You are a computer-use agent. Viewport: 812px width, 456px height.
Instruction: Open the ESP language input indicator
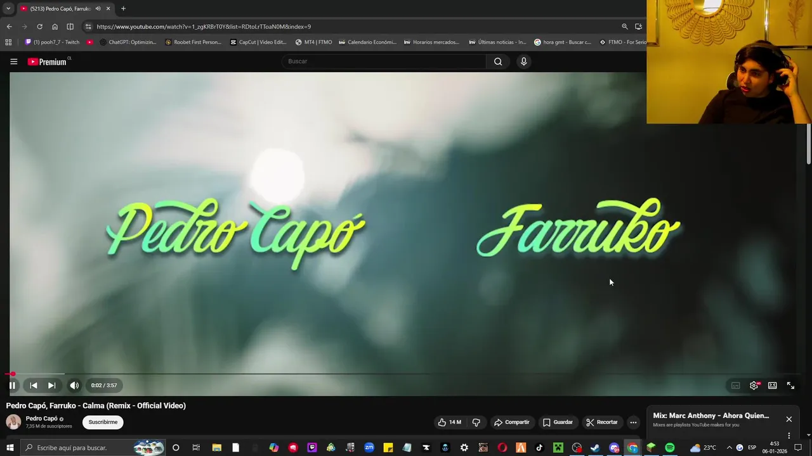(x=752, y=448)
